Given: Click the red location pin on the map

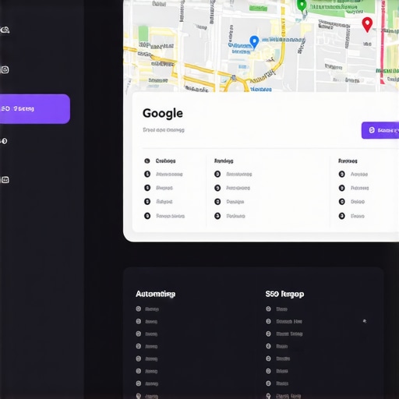Looking at the screenshot, I should click(367, 25).
